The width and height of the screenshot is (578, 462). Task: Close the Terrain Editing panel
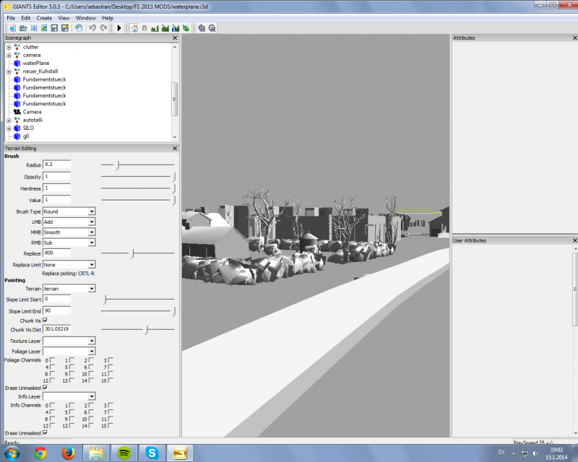pyautogui.click(x=175, y=149)
